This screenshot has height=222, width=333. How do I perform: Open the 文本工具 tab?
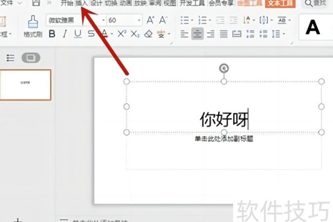pos(280,3)
